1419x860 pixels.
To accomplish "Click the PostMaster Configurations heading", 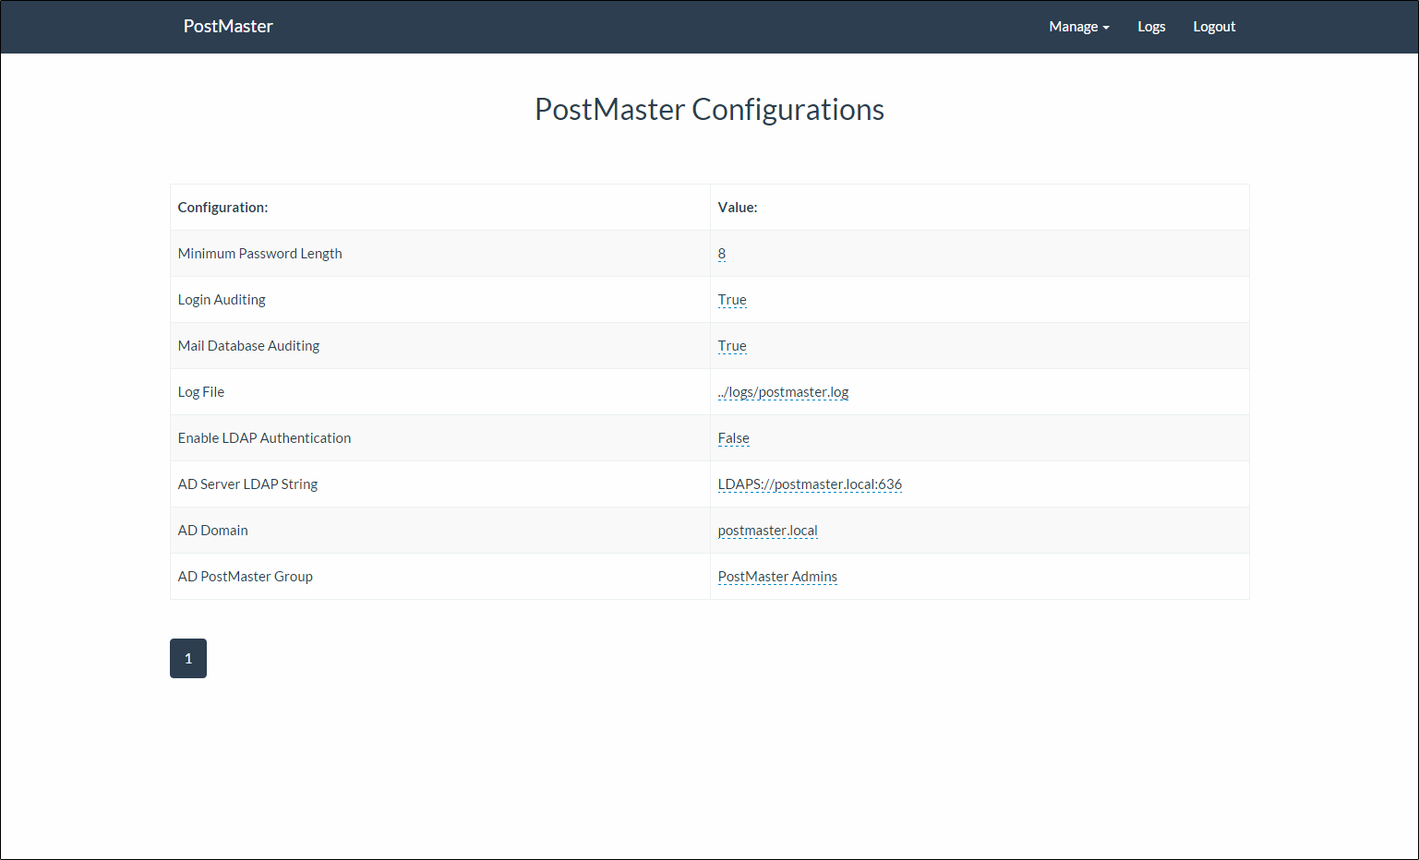I will 709,110.
